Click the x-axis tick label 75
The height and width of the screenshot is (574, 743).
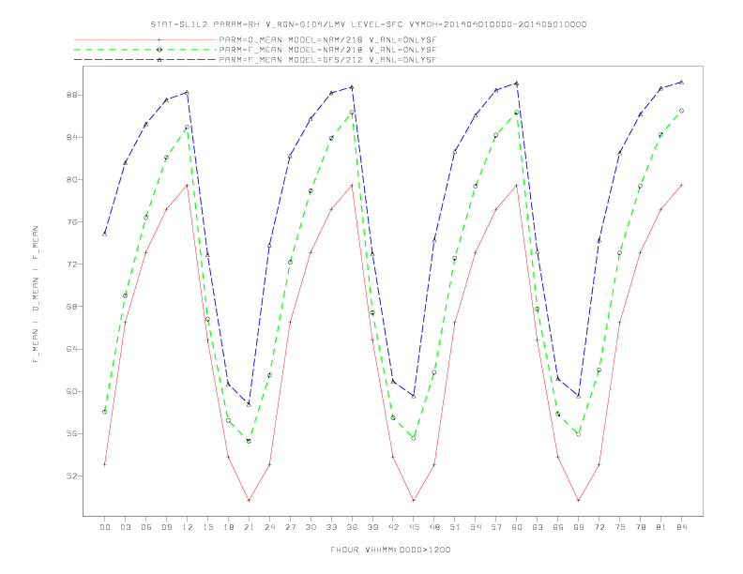click(620, 527)
